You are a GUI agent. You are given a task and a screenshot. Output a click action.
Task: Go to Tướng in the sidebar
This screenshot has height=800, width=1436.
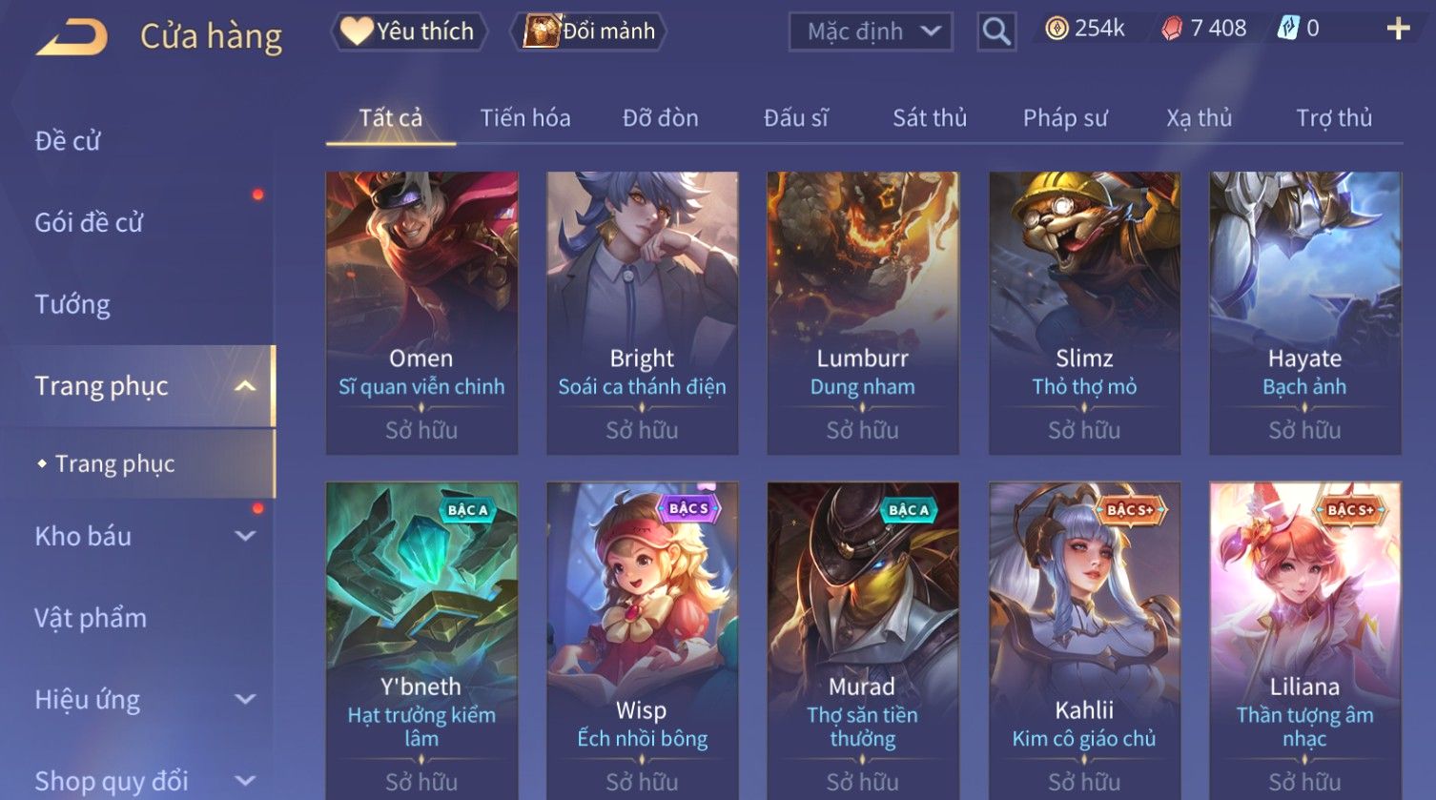[x=72, y=304]
